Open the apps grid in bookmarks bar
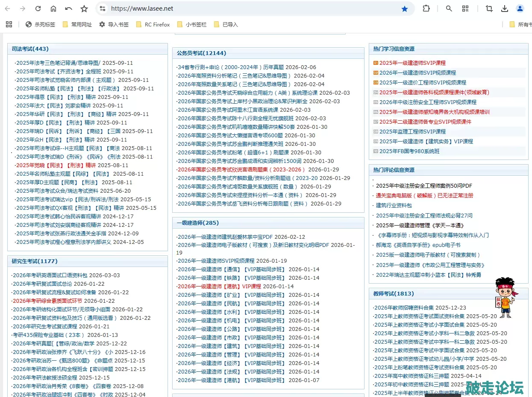This screenshot has height=397, width=532. pyautogui.click(x=9, y=24)
